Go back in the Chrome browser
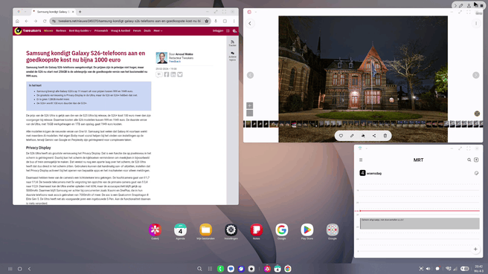This screenshot has width=488, height=274. (27, 21)
